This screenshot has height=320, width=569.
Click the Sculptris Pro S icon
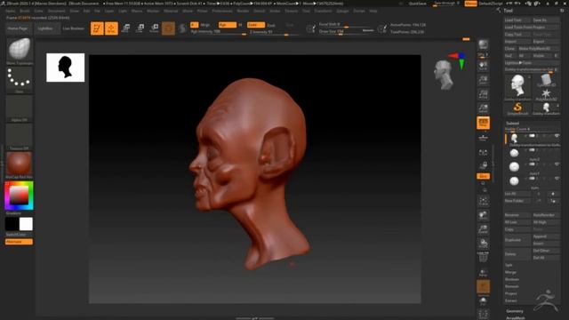pyautogui.click(x=183, y=28)
